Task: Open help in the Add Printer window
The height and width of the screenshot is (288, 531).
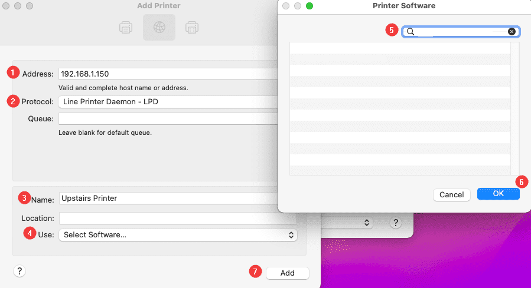Action: tap(19, 271)
